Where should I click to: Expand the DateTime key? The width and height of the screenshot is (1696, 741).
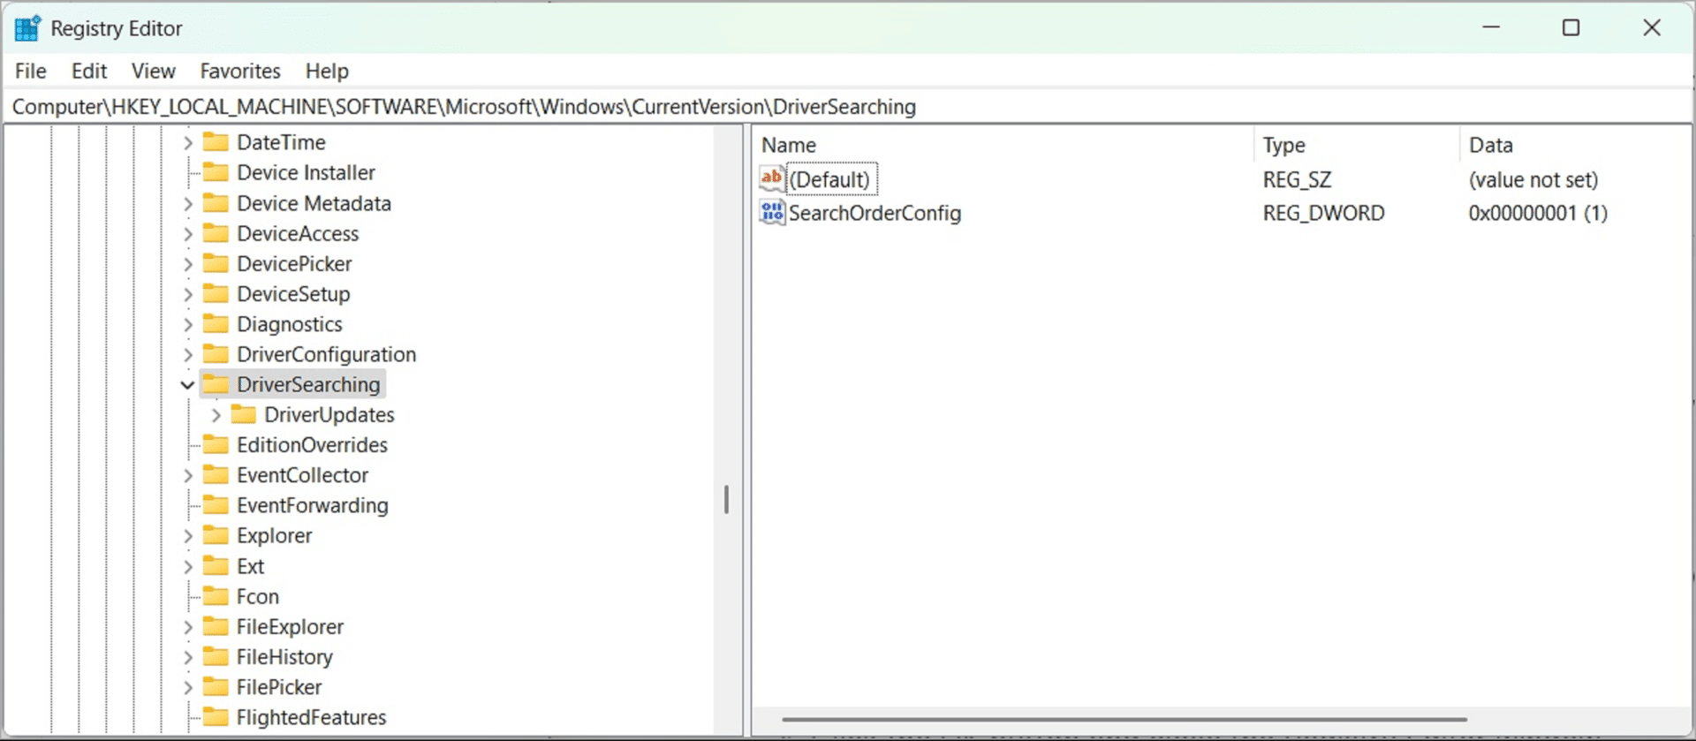point(187,142)
